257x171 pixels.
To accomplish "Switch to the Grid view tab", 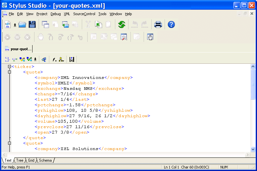I will click(x=31, y=160).
